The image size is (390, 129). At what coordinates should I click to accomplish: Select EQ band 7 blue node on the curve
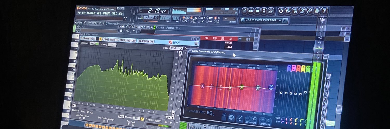271,87
